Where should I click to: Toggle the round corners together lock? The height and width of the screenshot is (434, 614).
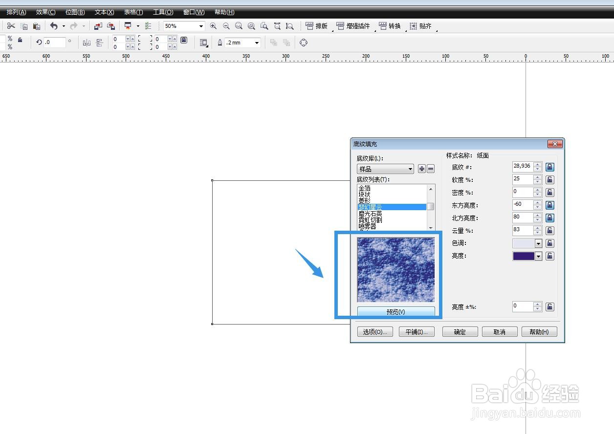click(184, 40)
